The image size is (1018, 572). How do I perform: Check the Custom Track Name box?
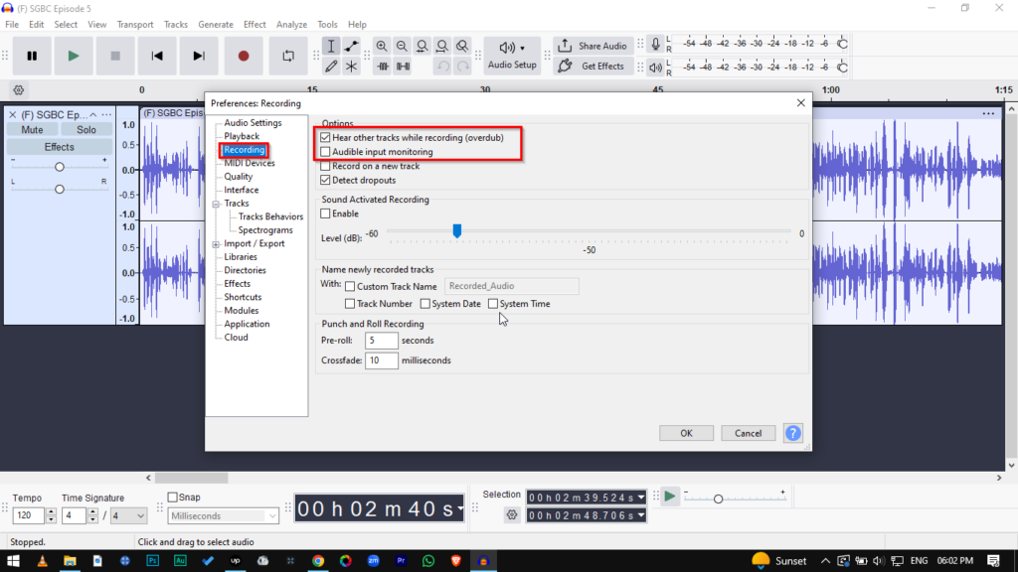click(x=350, y=286)
